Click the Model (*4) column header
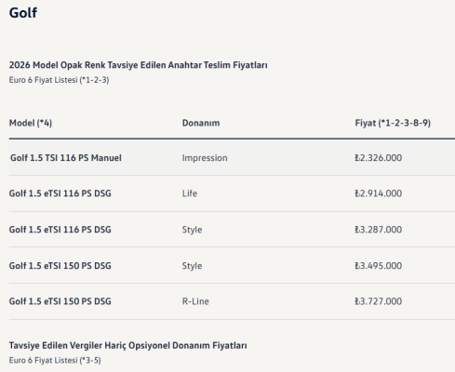The image size is (455, 372). coord(31,123)
